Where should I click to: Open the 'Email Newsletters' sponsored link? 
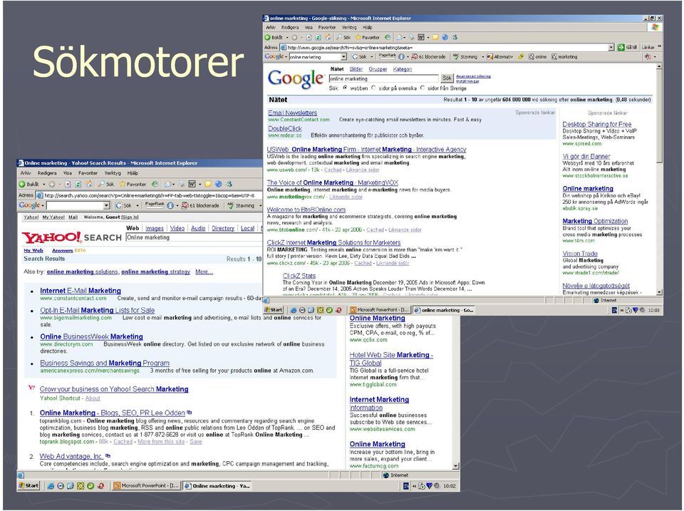coord(292,113)
